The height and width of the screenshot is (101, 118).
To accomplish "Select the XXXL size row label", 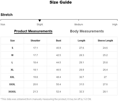I will tap(12, 84).
